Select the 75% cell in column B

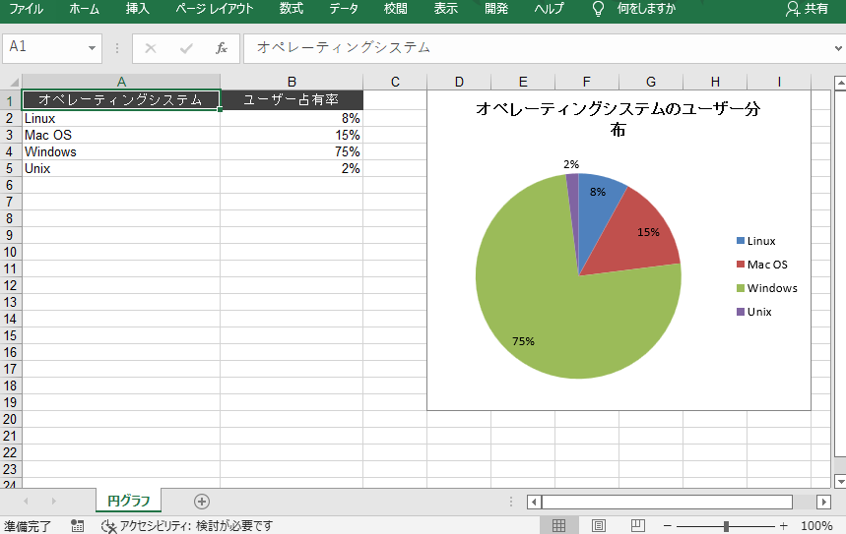click(x=292, y=152)
